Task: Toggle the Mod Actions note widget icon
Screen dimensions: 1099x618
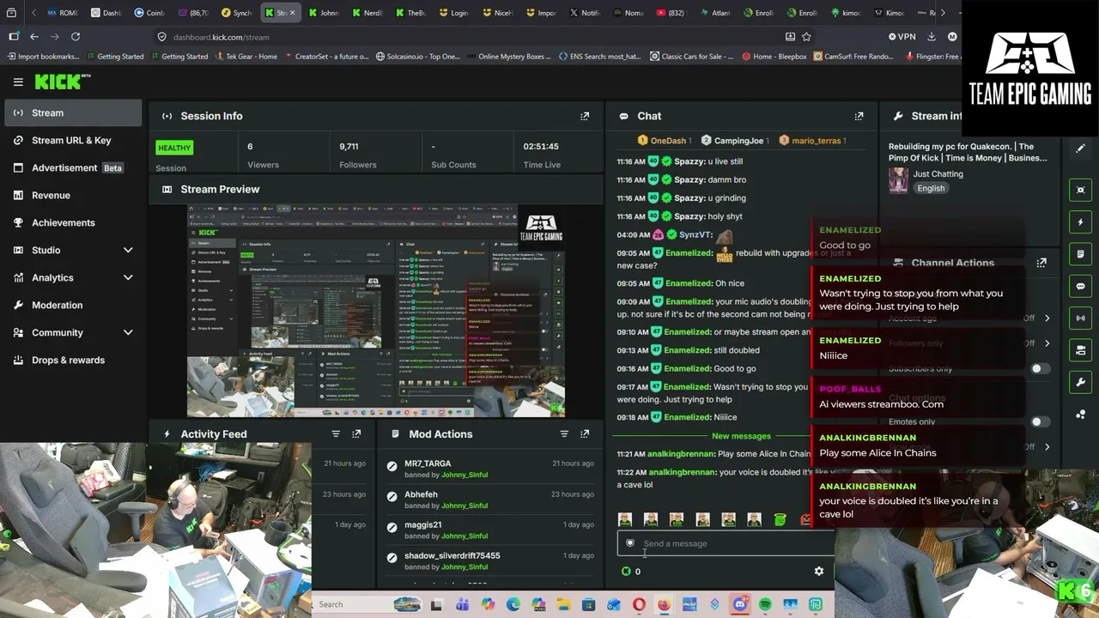Action: pos(1080,254)
